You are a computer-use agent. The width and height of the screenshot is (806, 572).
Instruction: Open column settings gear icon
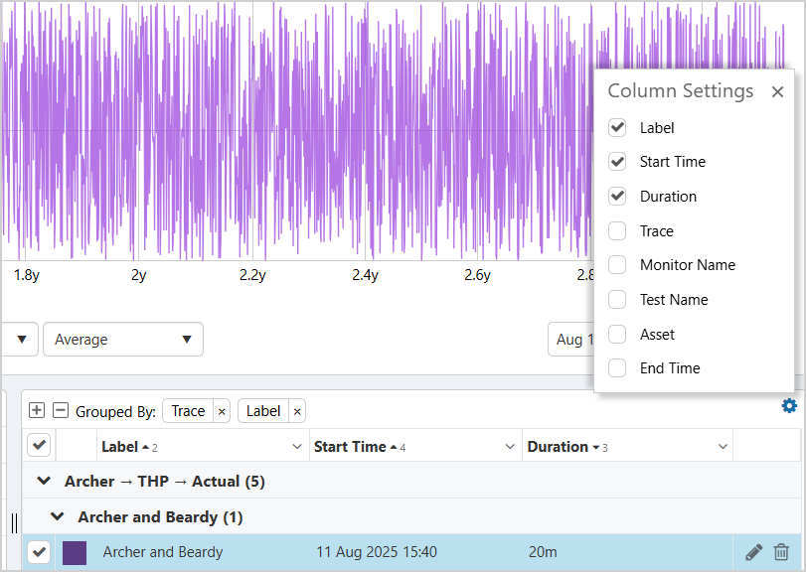(789, 405)
